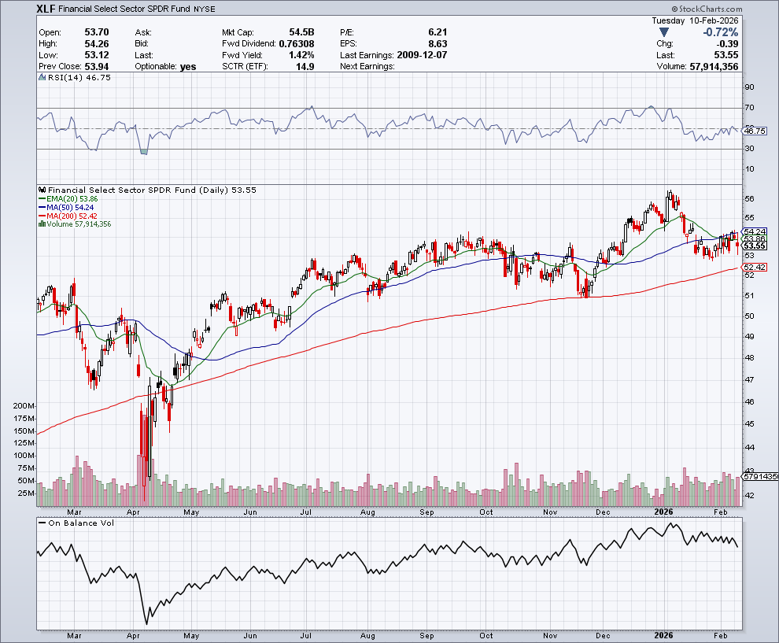The height and width of the screenshot is (643, 779).
Task: Click the bold 53.55 last price tag
Action: 754,246
